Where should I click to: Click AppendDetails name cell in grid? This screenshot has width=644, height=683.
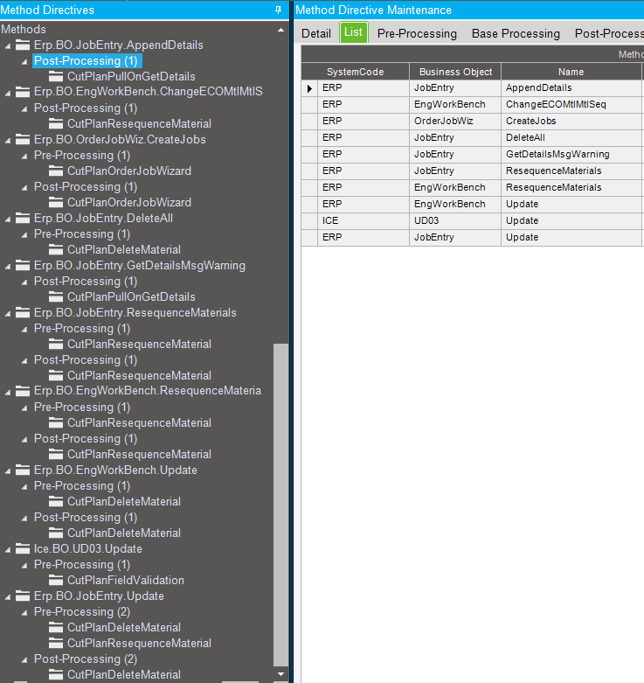pos(571,88)
